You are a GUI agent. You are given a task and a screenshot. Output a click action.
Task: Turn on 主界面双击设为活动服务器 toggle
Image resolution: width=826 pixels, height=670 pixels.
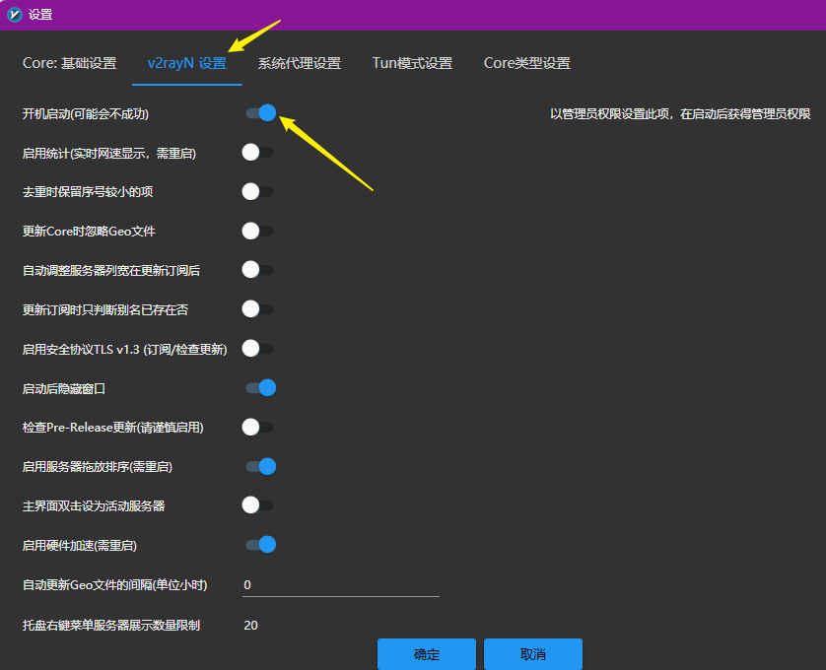(x=258, y=505)
